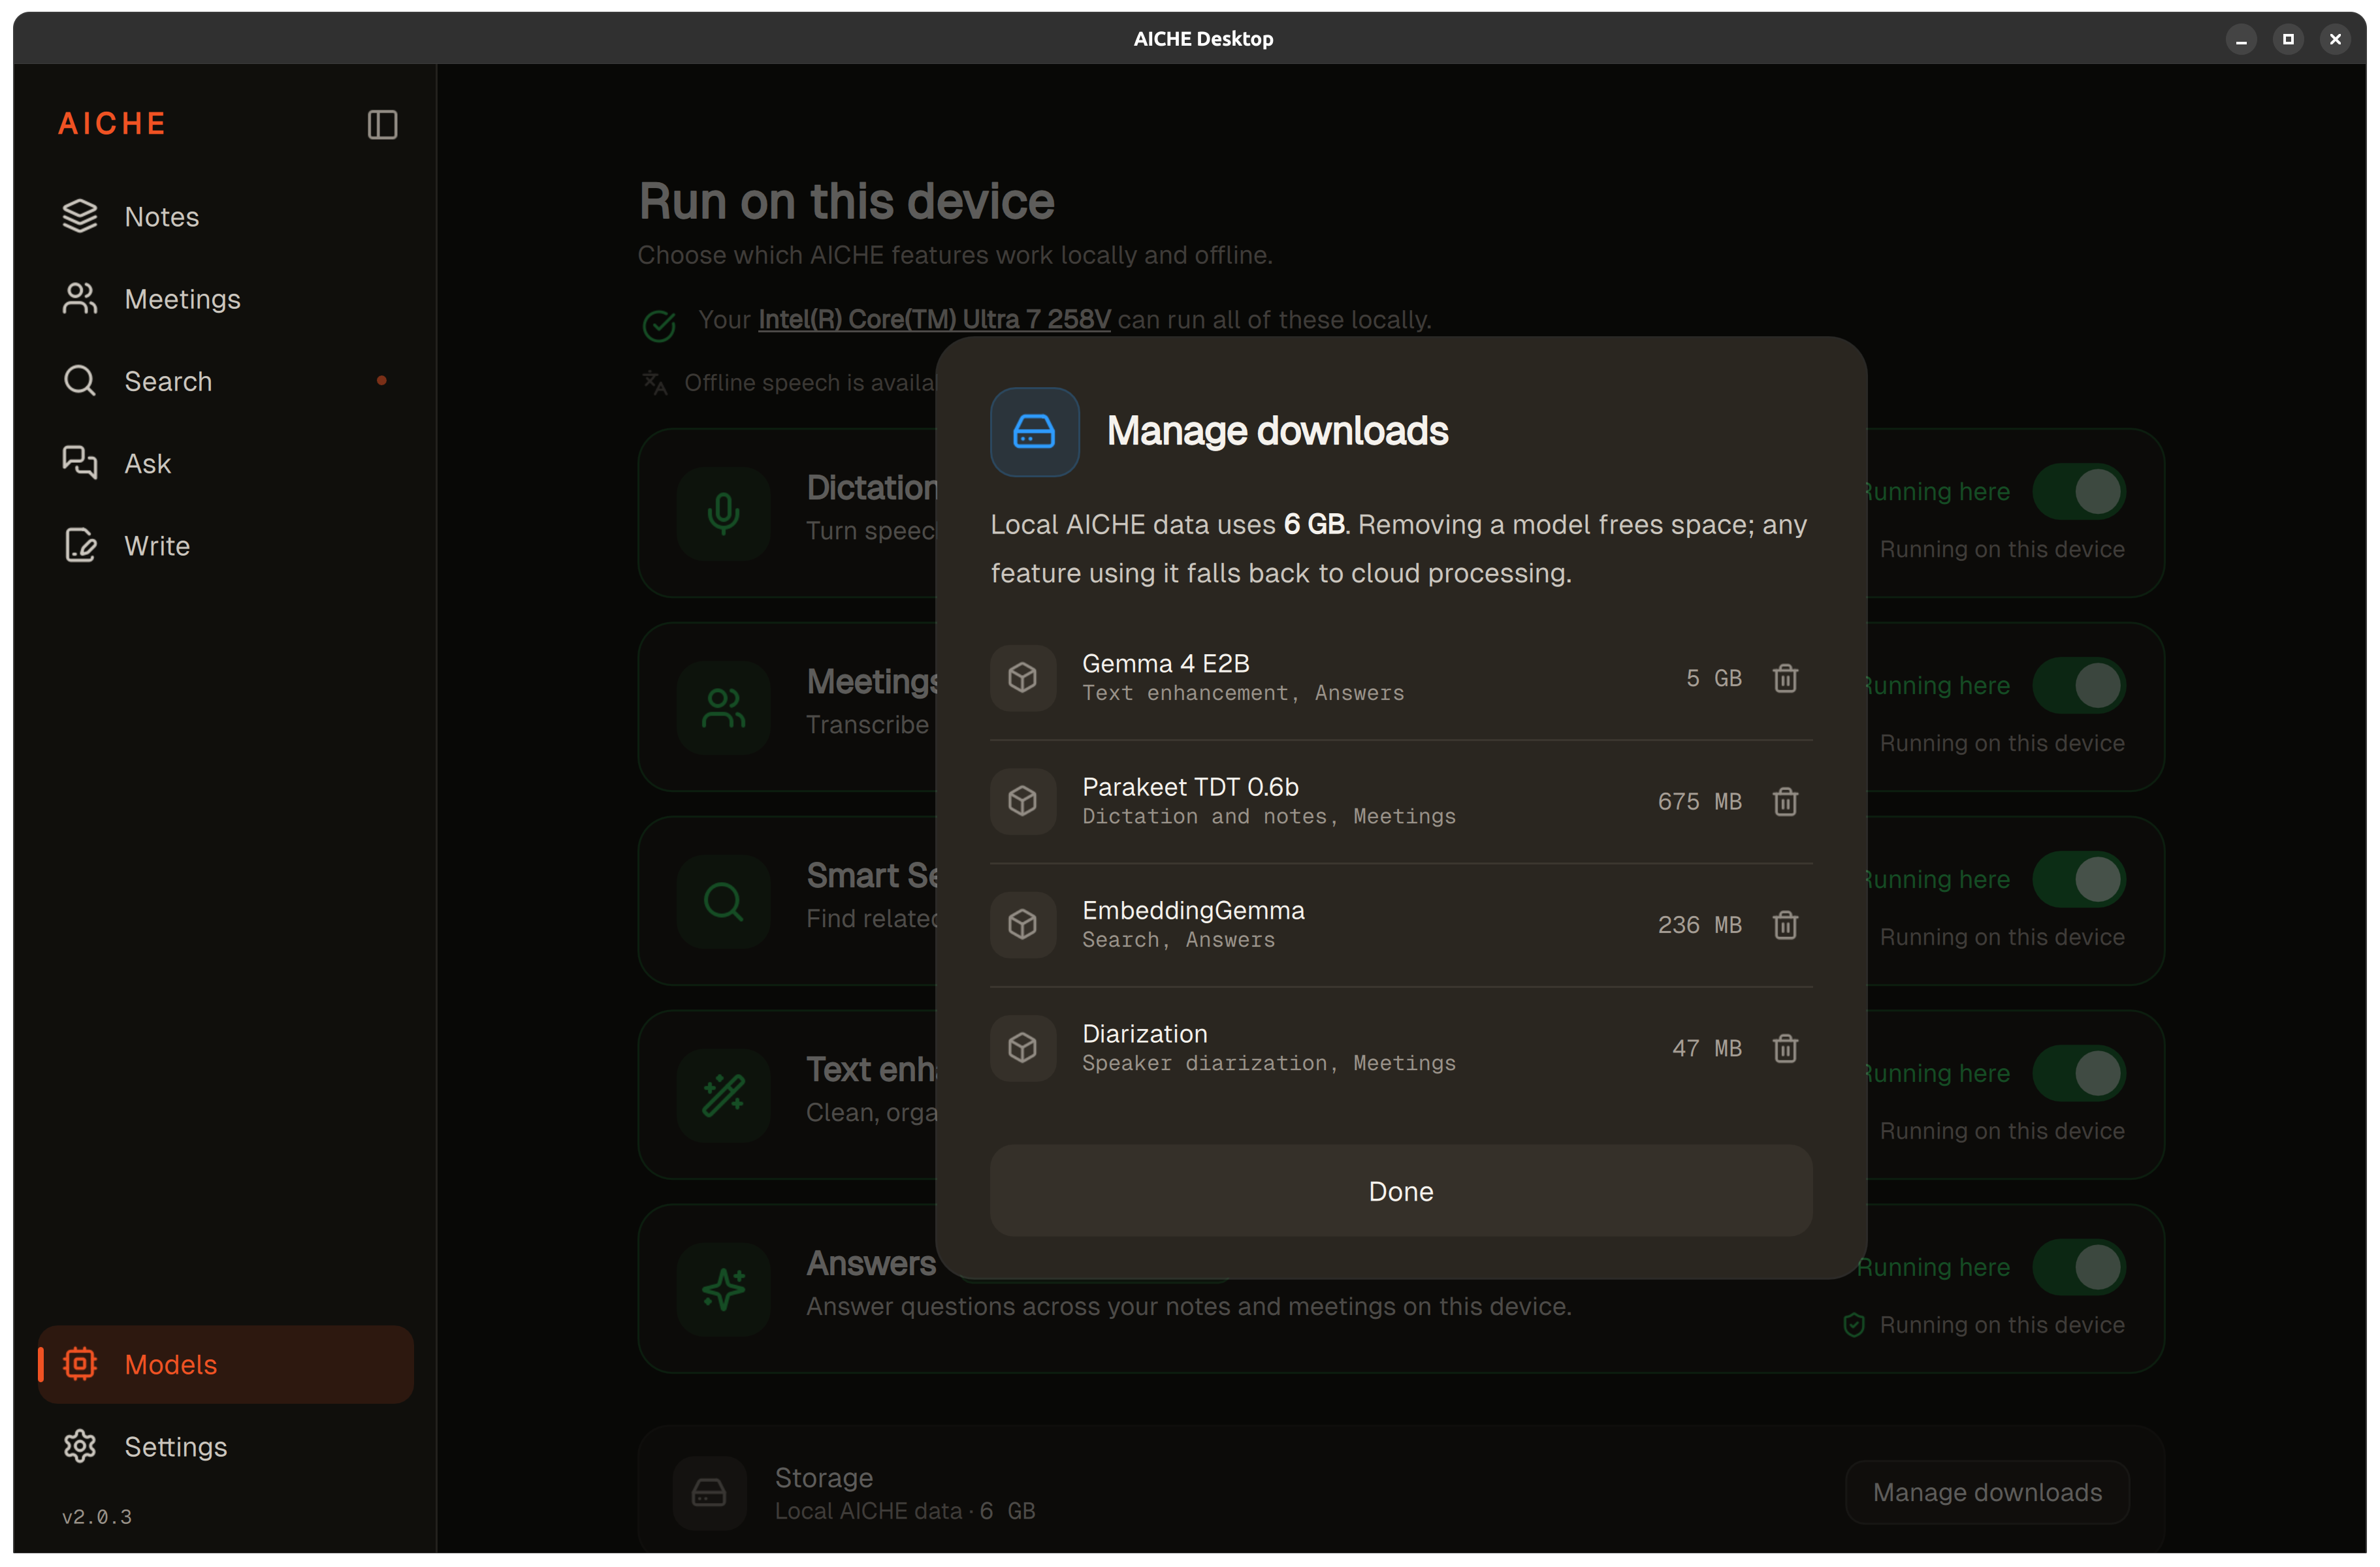Click the Speaker diarization, Meetings subtitle
2380x1567 pixels.
(x=1269, y=1064)
